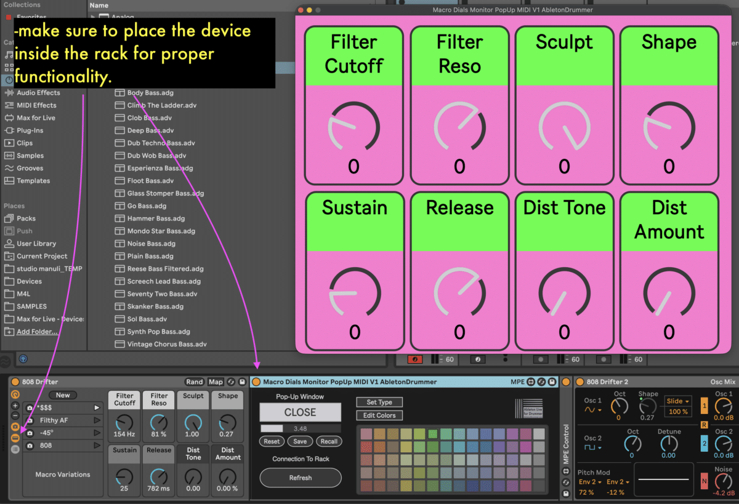The image size is (739, 504).
Task: Click the Refresh connection button
Action: [x=300, y=478]
